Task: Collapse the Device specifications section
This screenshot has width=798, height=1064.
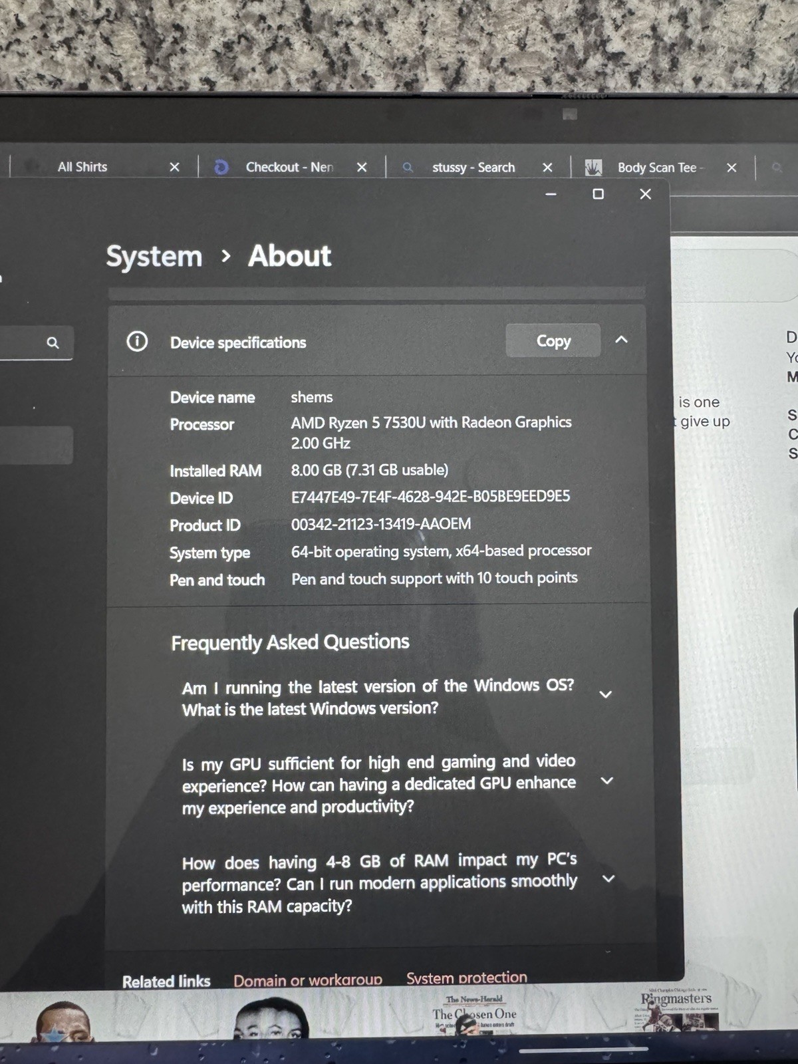Action: click(621, 340)
